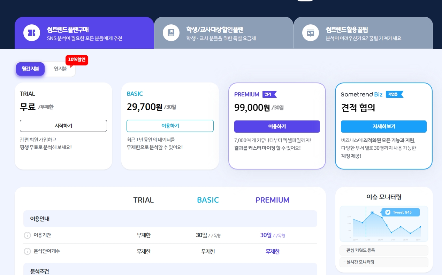Click the 분석단어개수 row label
The height and width of the screenshot is (275, 442).
pyautogui.click(x=47, y=251)
